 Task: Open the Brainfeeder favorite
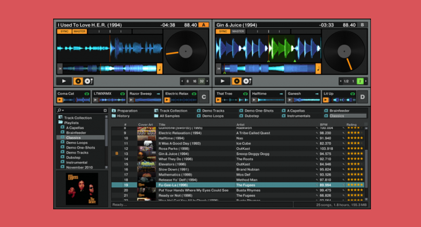[x=337, y=111]
